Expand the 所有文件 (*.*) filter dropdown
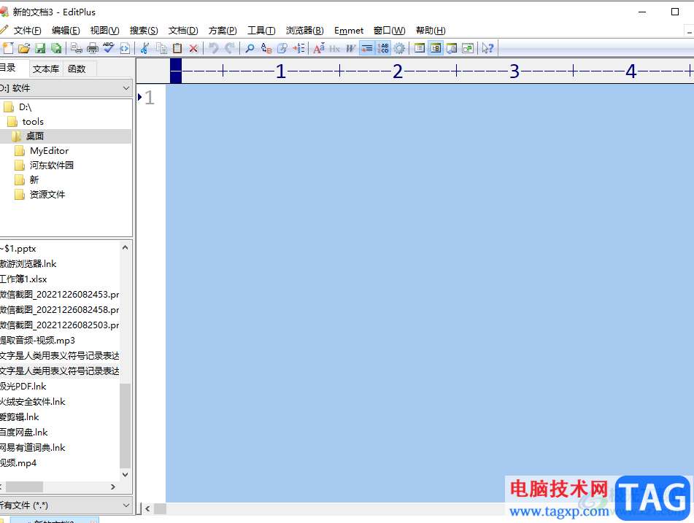Screen dimensions: 694x523 click(x=126, y=505)
